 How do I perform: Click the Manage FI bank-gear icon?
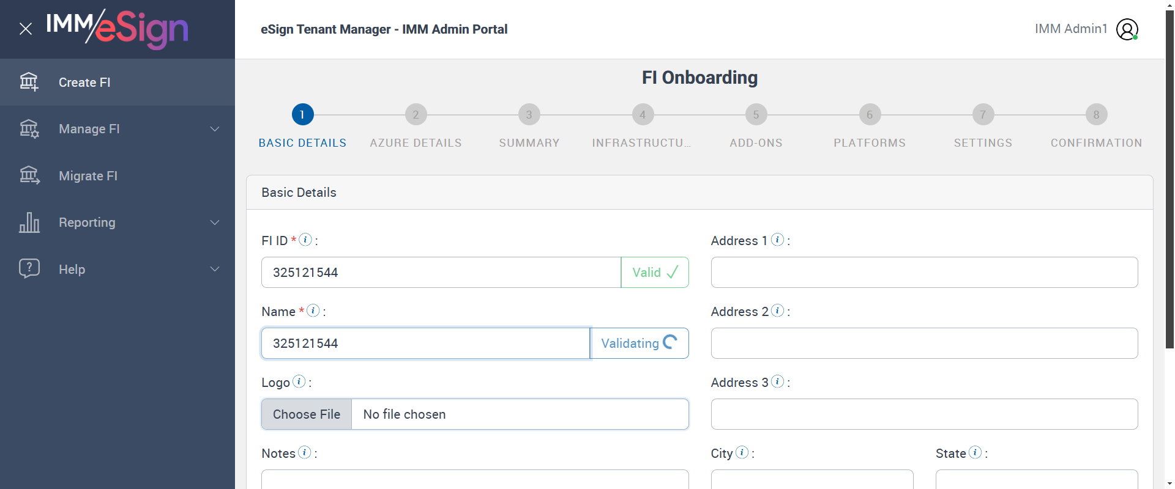(x=29, y=129)
